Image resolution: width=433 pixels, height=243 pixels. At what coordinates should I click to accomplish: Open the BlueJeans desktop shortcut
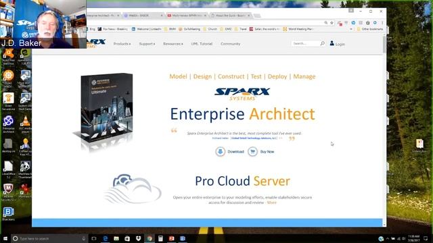[x=8, y=214]
